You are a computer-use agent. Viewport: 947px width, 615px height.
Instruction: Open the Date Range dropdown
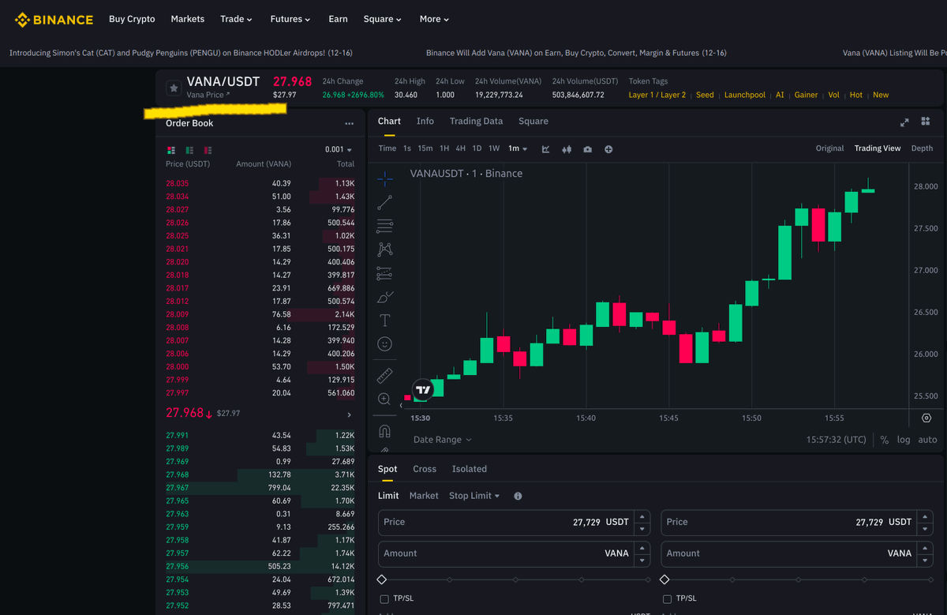pyautogui.click(x=443, y=440)
